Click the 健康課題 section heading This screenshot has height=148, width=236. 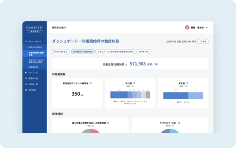coord(57,114)
